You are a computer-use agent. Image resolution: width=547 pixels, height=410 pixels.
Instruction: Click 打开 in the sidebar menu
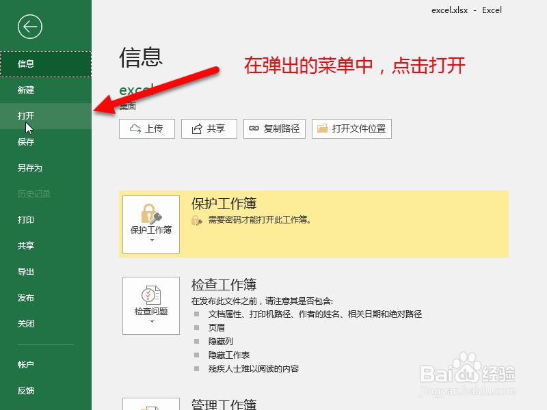tap(46, 115)
